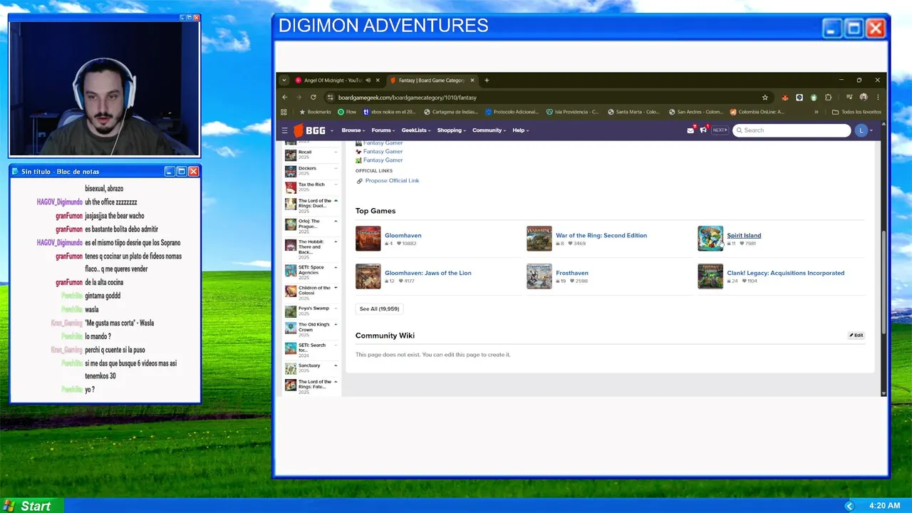The width and height of the screenshot is (912, 513).
Task: Open the mail envelope notifications icon
Action: point(690,130)
